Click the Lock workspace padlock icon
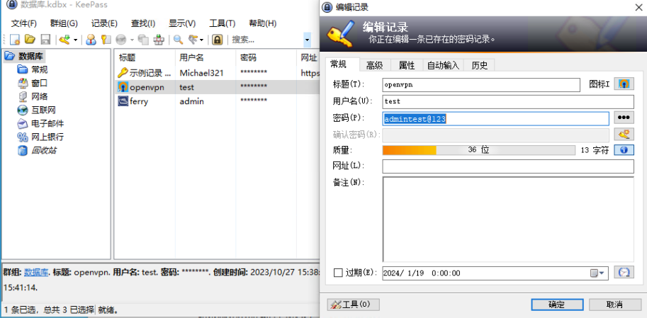 click(x=217, y=40)
